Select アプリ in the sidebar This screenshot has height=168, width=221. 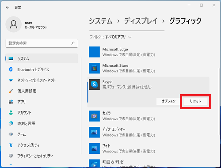(x=42, y=102)
